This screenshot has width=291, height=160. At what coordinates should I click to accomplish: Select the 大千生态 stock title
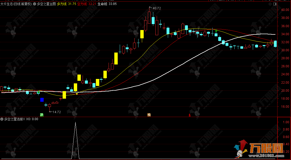7,4
